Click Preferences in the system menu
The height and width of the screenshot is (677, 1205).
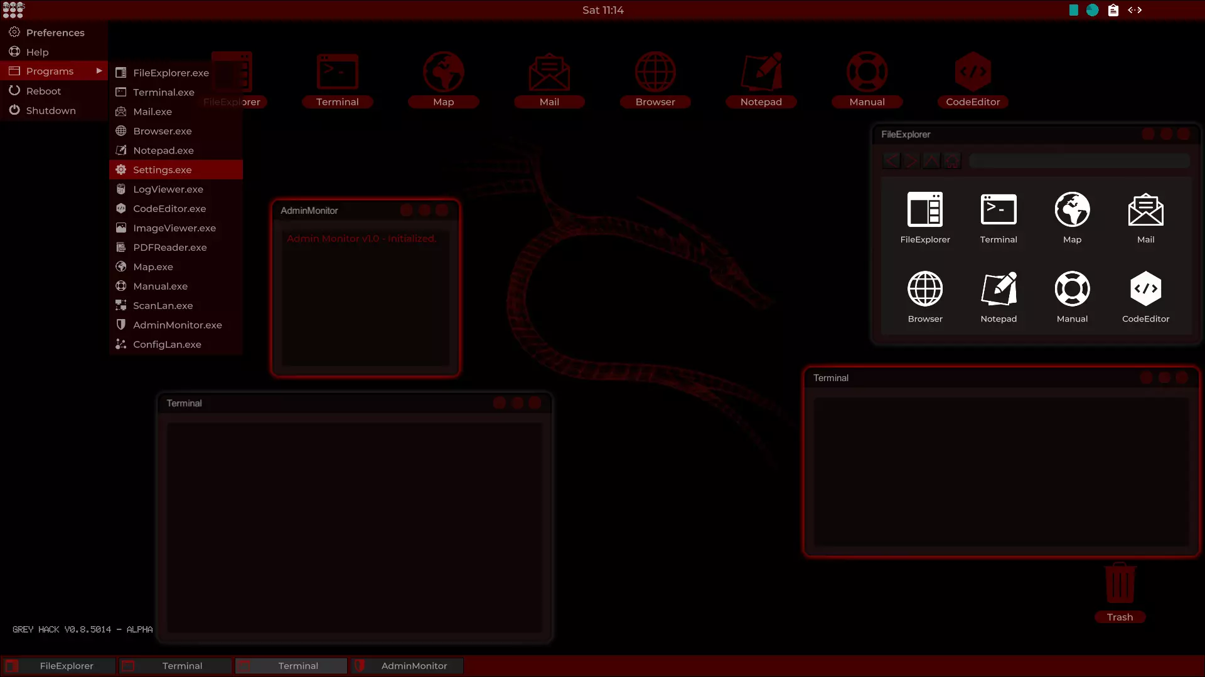pyautogui.click(x=55, y=33)
